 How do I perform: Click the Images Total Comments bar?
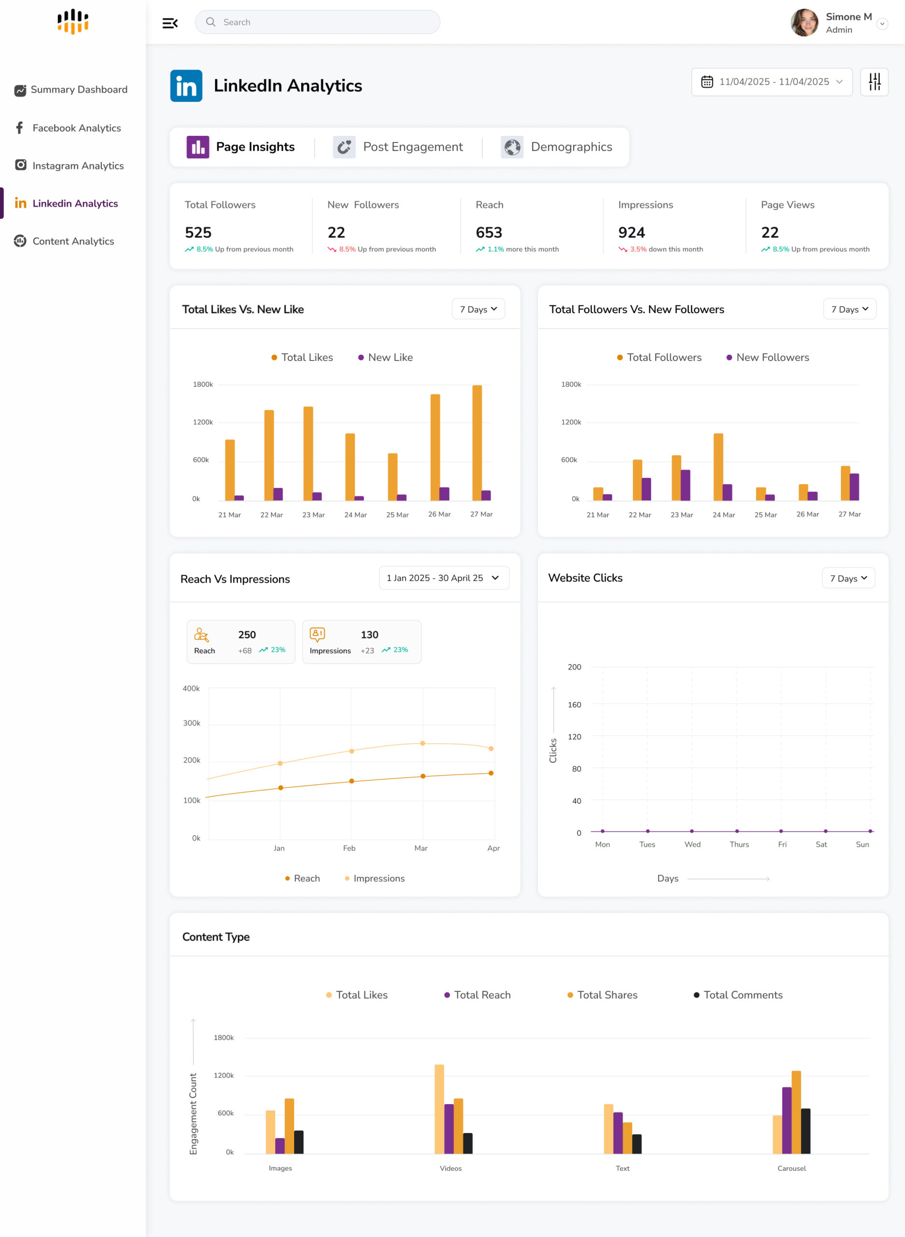(298, 1142)
